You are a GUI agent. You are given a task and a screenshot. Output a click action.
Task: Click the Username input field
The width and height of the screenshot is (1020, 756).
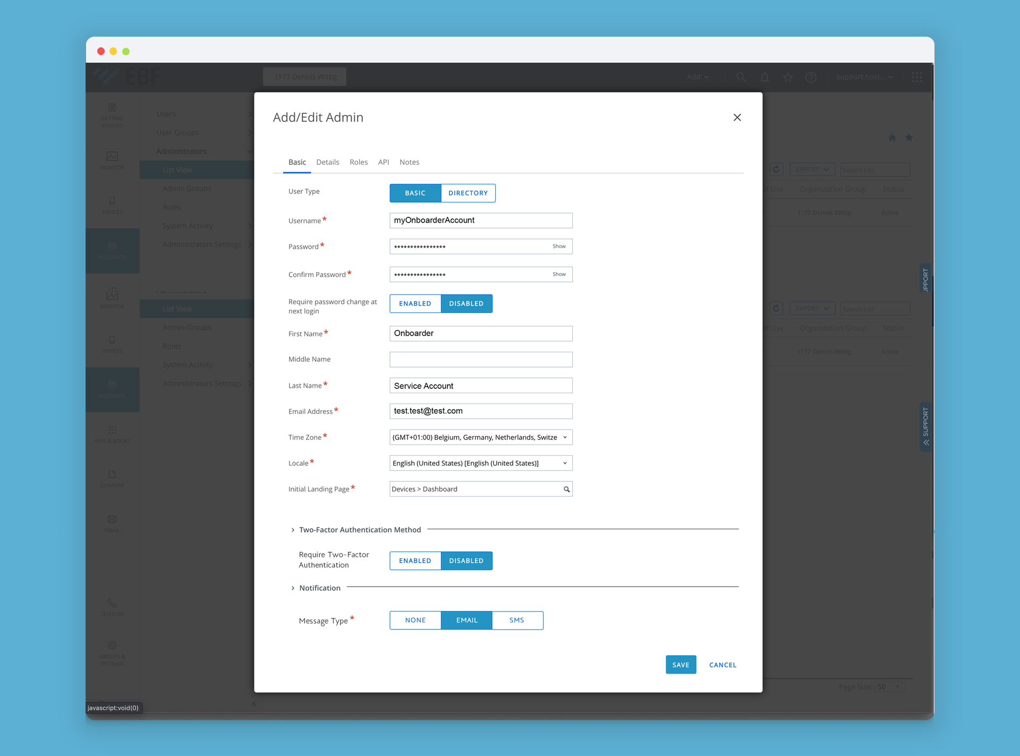pyautogui.click(x=481, y=220)
